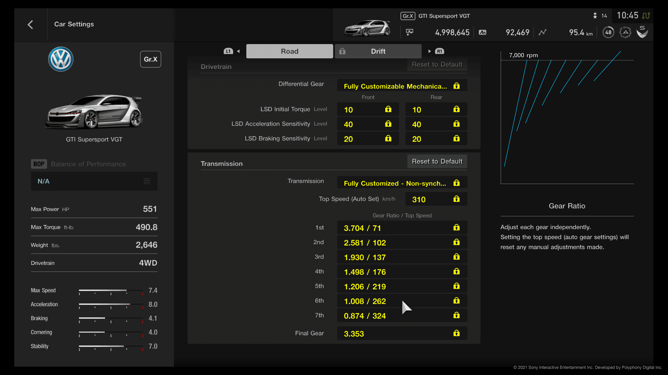Image resolution: width=668 pixels, height=375 pixels.
Task: Go back with the left chevron arrow
Action: click(x=30, y=25)
